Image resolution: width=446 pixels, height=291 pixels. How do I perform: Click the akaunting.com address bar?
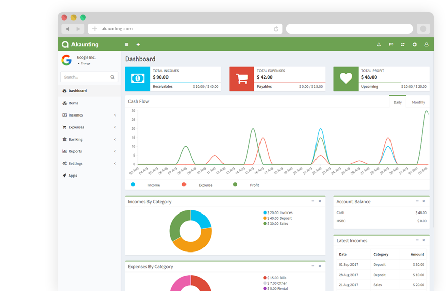pos(185,29)
